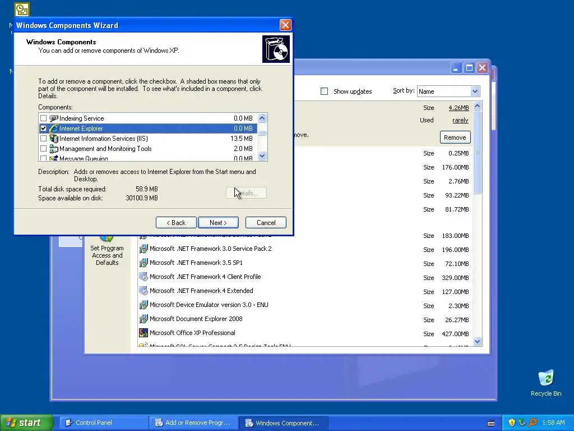Click the .NET Framework 3.0 SP2 icon
The width and height of the screenshot is (574, 431).
coord(143,249)
